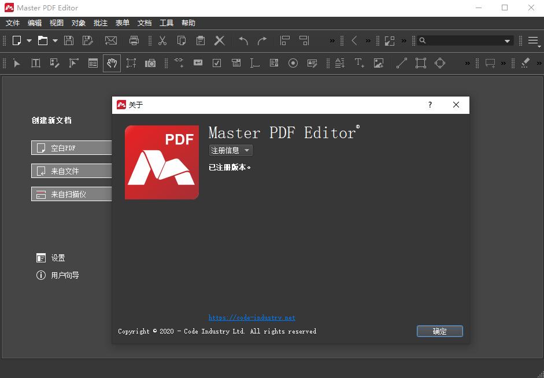
Task: Click the Align left icon
Action: pyautogui.click(x=285, y=40)
